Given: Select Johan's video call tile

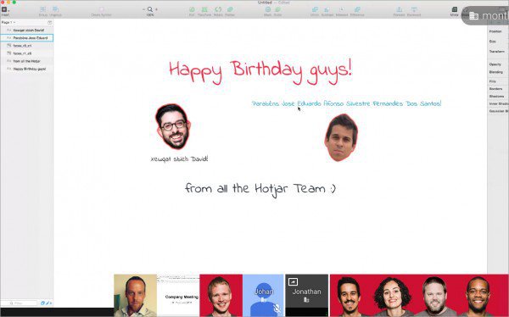Looking at the screenshot, I should [x=264, y=295].
